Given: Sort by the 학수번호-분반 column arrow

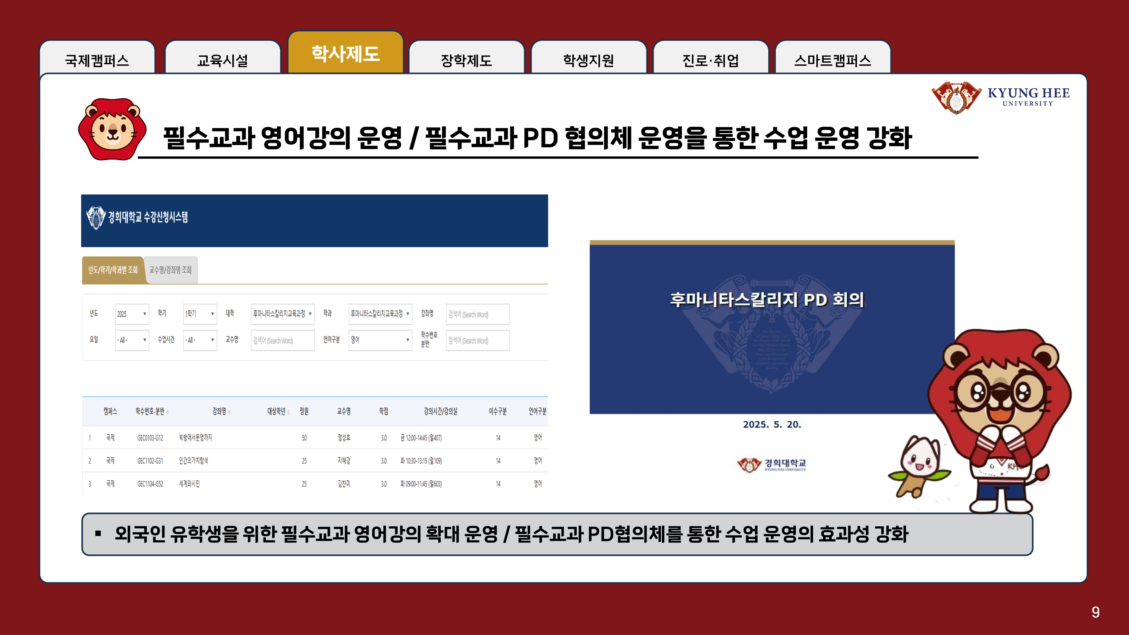Looking at the screenshot, I should [x=168, y=412].
